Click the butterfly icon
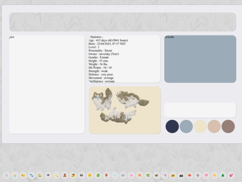 coord(156,175)
